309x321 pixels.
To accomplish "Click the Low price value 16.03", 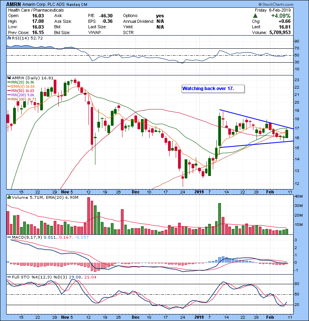I will (x=38, y=27).
